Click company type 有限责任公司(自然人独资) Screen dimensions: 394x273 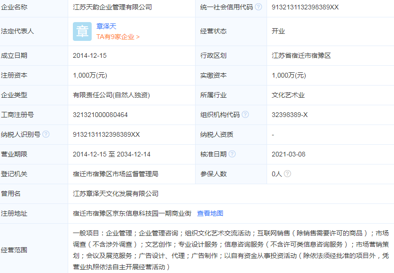pyautogui.click(x=111, y=95)
